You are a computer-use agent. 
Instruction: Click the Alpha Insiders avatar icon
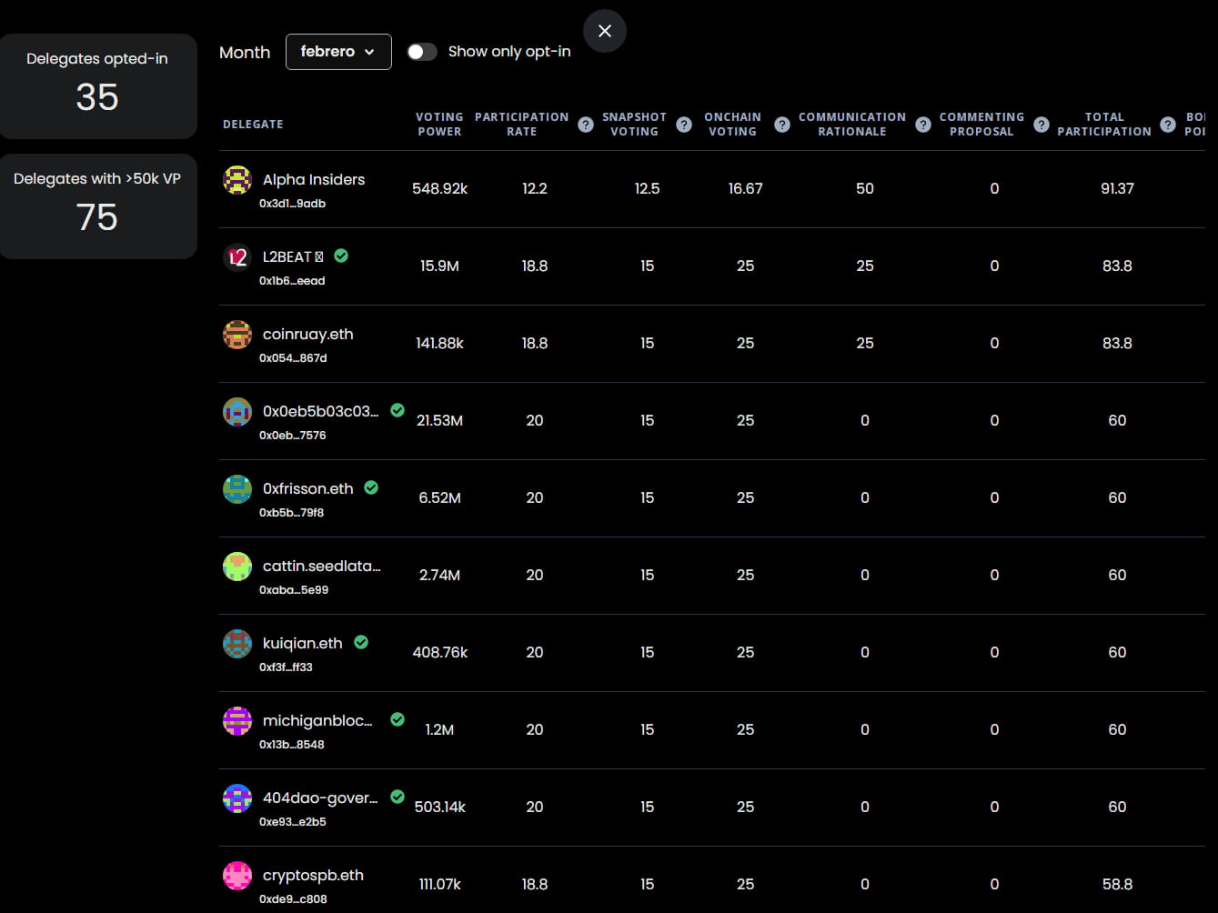[x=237, y=180]
